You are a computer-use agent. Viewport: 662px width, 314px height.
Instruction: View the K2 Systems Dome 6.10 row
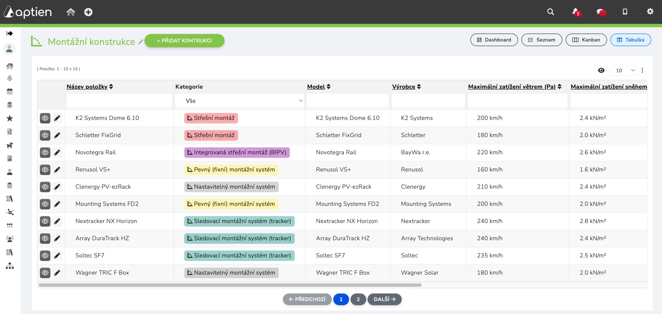(45, 118)
